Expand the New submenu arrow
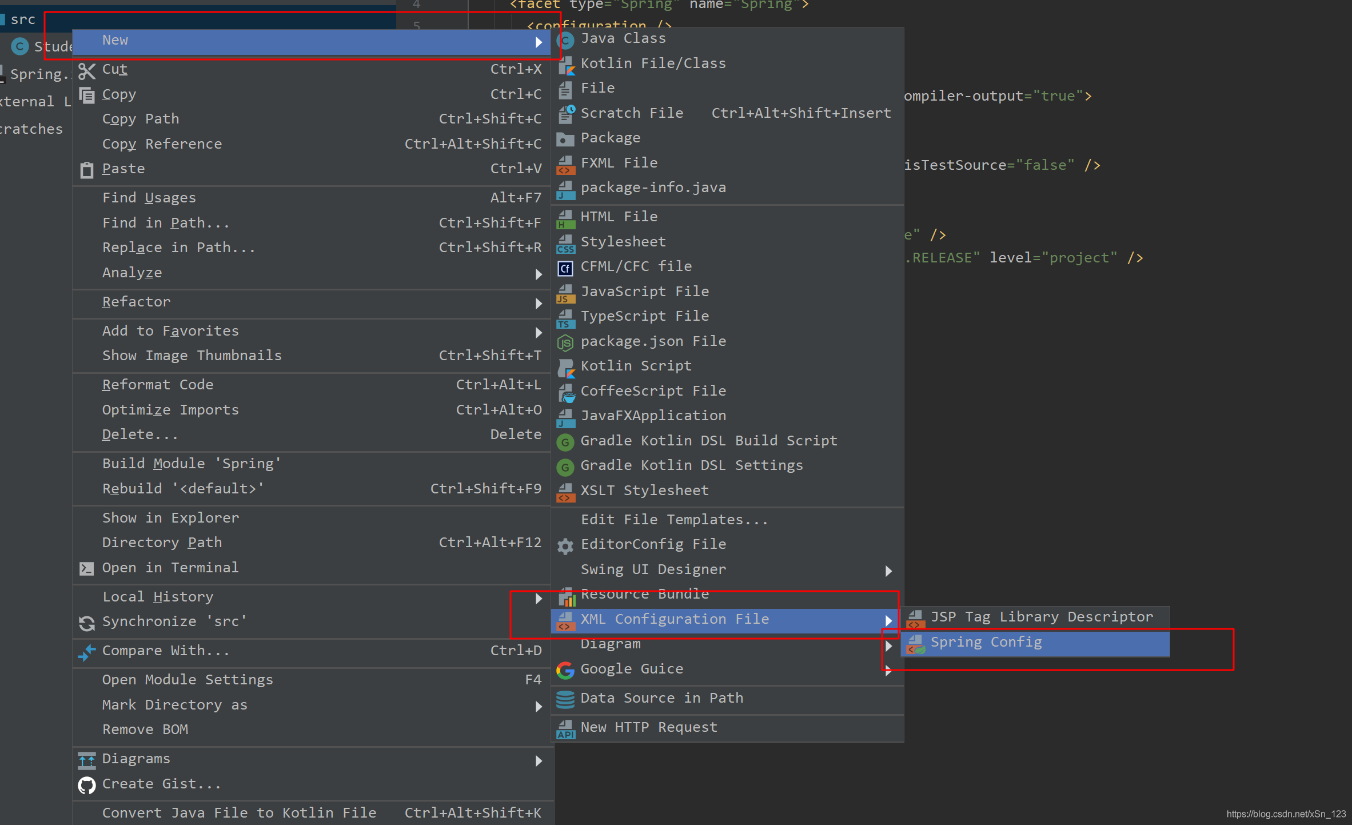Screen dimensions: 1352x825 (539, 42)
